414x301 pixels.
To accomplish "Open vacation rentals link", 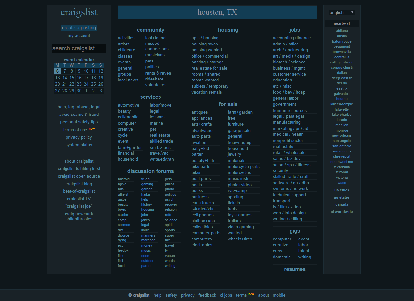I will (x=207, y=92).
